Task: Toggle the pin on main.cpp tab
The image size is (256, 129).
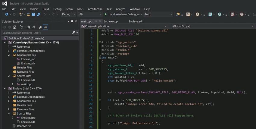Action: 96,21
